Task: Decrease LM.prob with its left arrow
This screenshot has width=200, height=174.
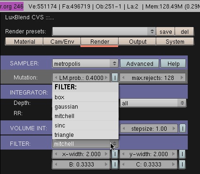Action: [56, 78]
